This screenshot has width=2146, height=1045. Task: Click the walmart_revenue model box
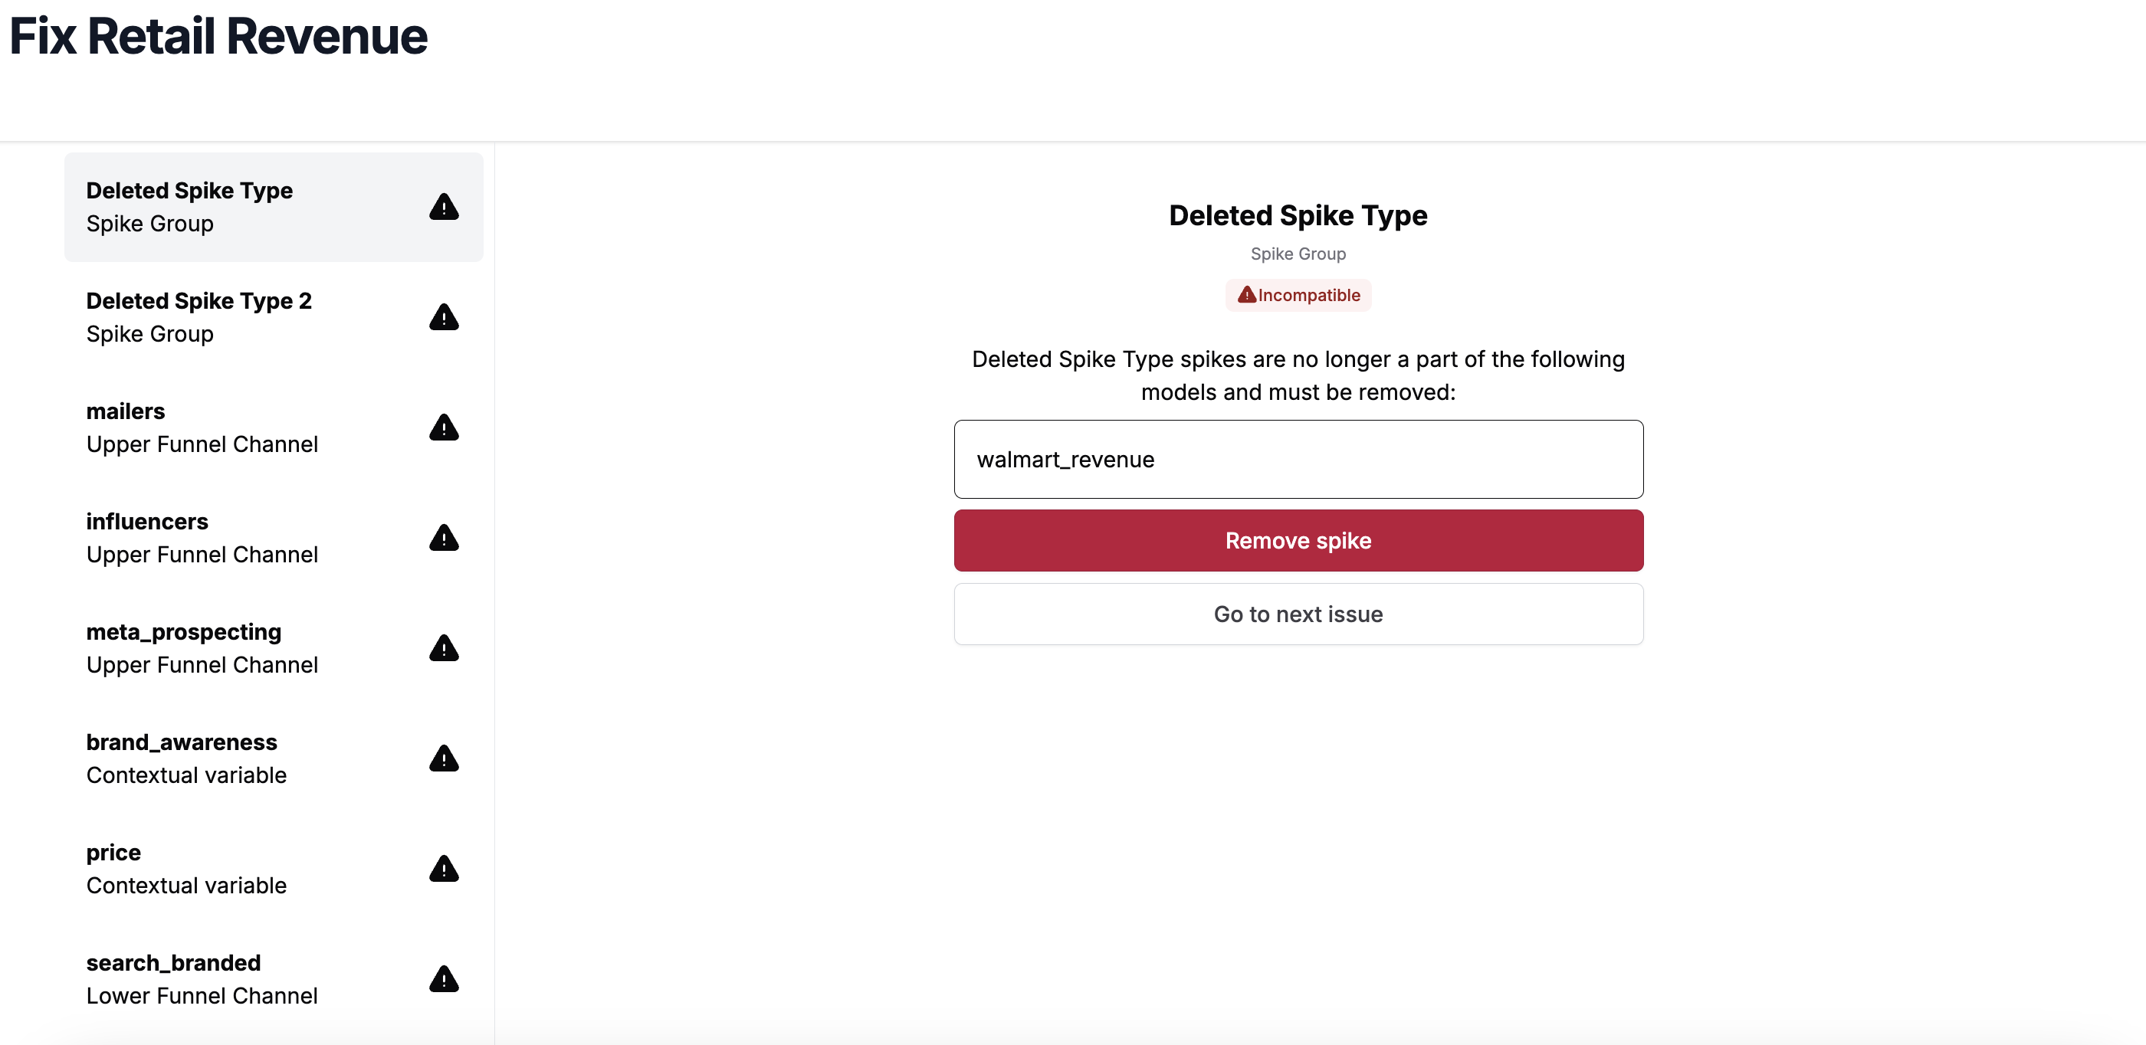1297,459
